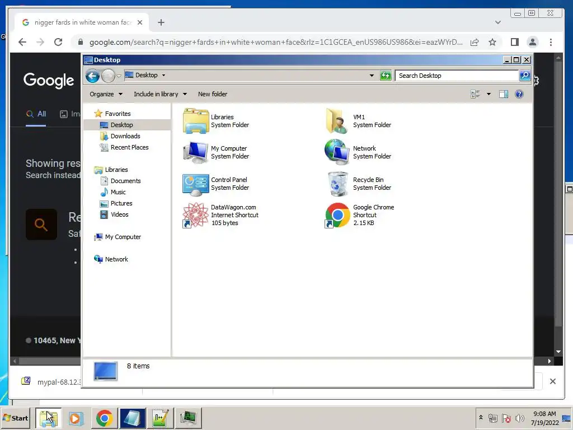
Task: Go back in Chrome browser
Action: tap(22, 42)
